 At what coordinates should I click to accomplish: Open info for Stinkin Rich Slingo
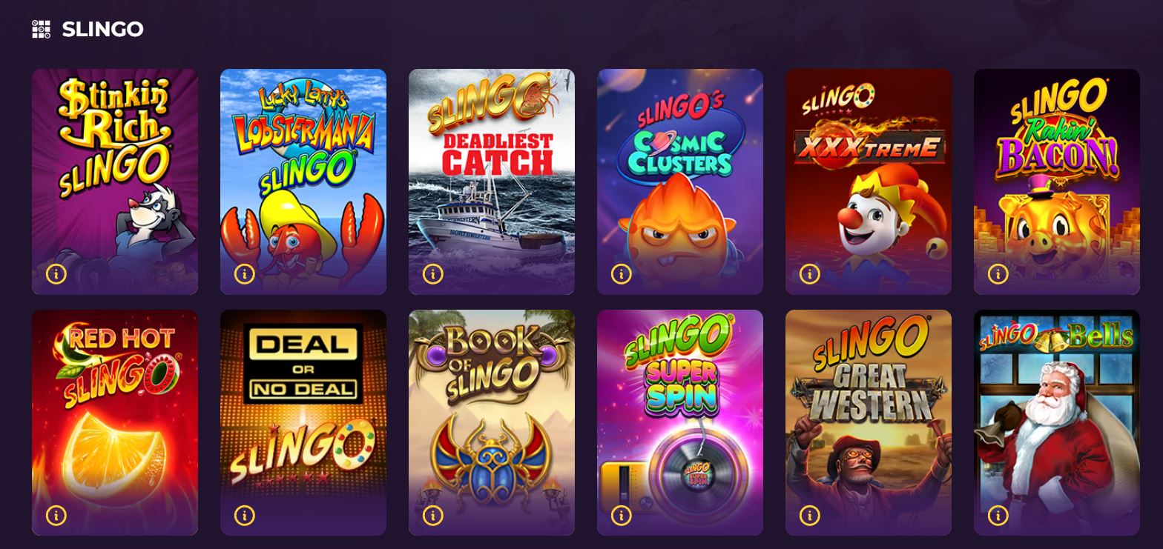click(x=56, y=274)
